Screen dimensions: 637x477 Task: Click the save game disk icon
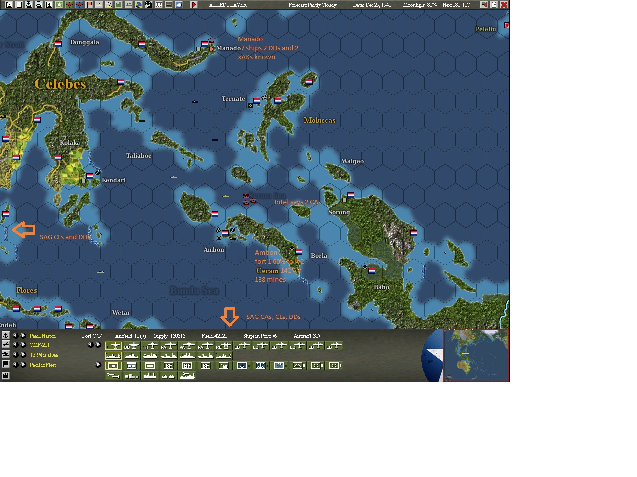(x=9, y=4)
